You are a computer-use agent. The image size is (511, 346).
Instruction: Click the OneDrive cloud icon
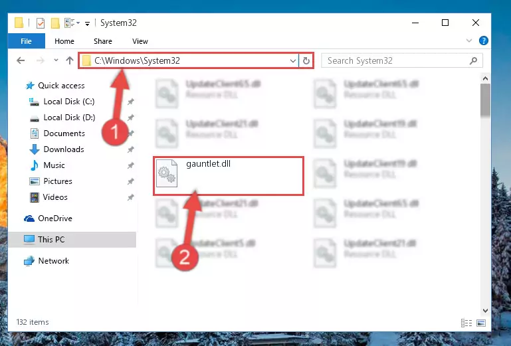[x=29, y=218]
